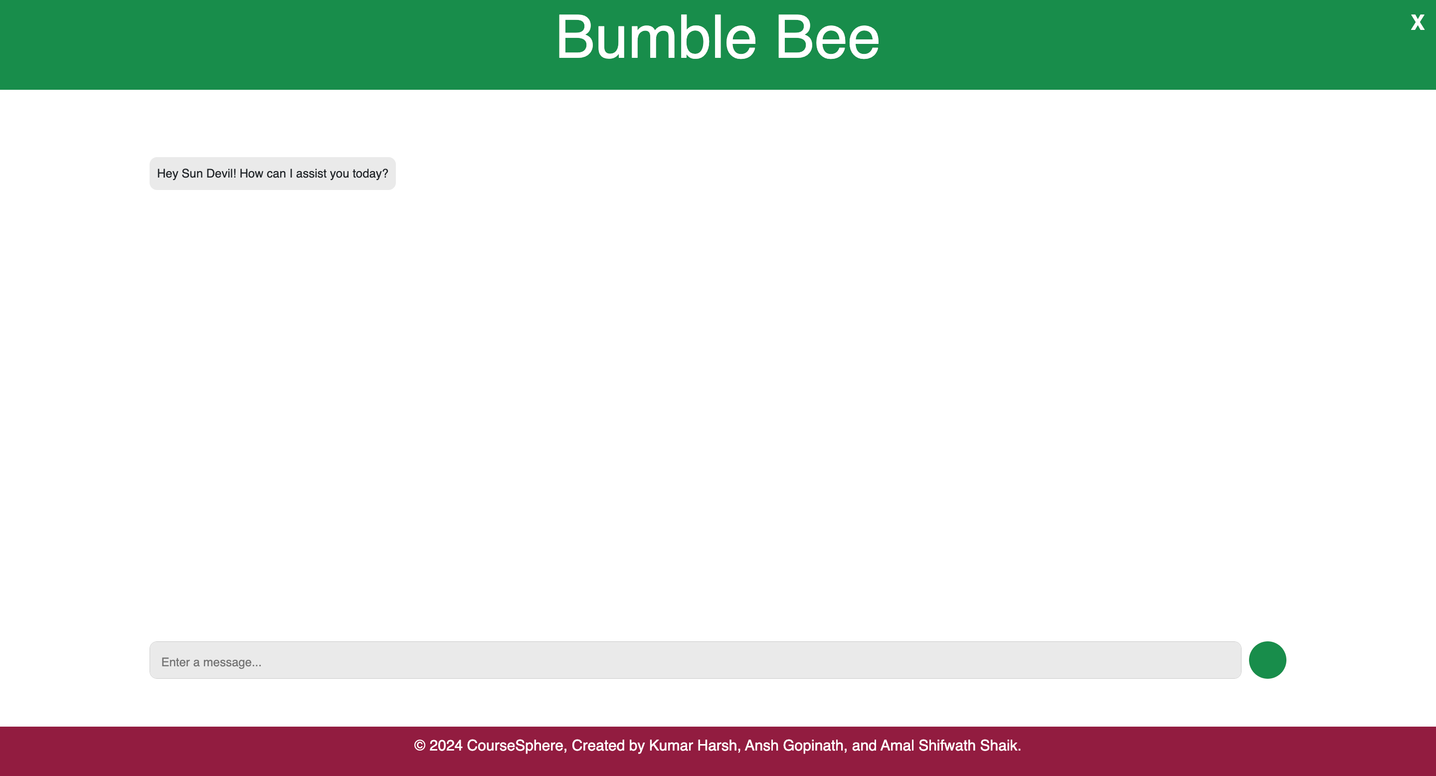Viewport: 1436px width, 776px height.
Task: Click the maroon footer bar's empty left side
Action: (167, 751)
